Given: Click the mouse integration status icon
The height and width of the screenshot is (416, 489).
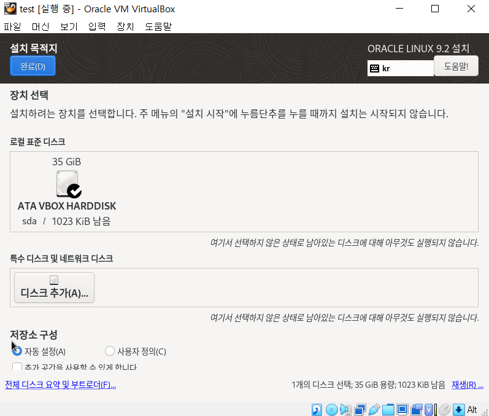Looking at the screenshot, I should [445, 409].
